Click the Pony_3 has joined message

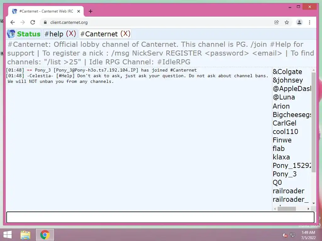(x=101, y=70)
